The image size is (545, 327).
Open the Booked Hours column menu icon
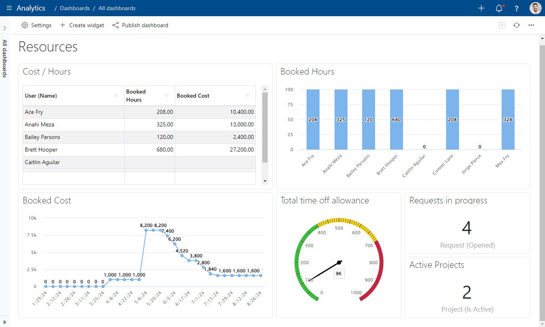point(167,96)
